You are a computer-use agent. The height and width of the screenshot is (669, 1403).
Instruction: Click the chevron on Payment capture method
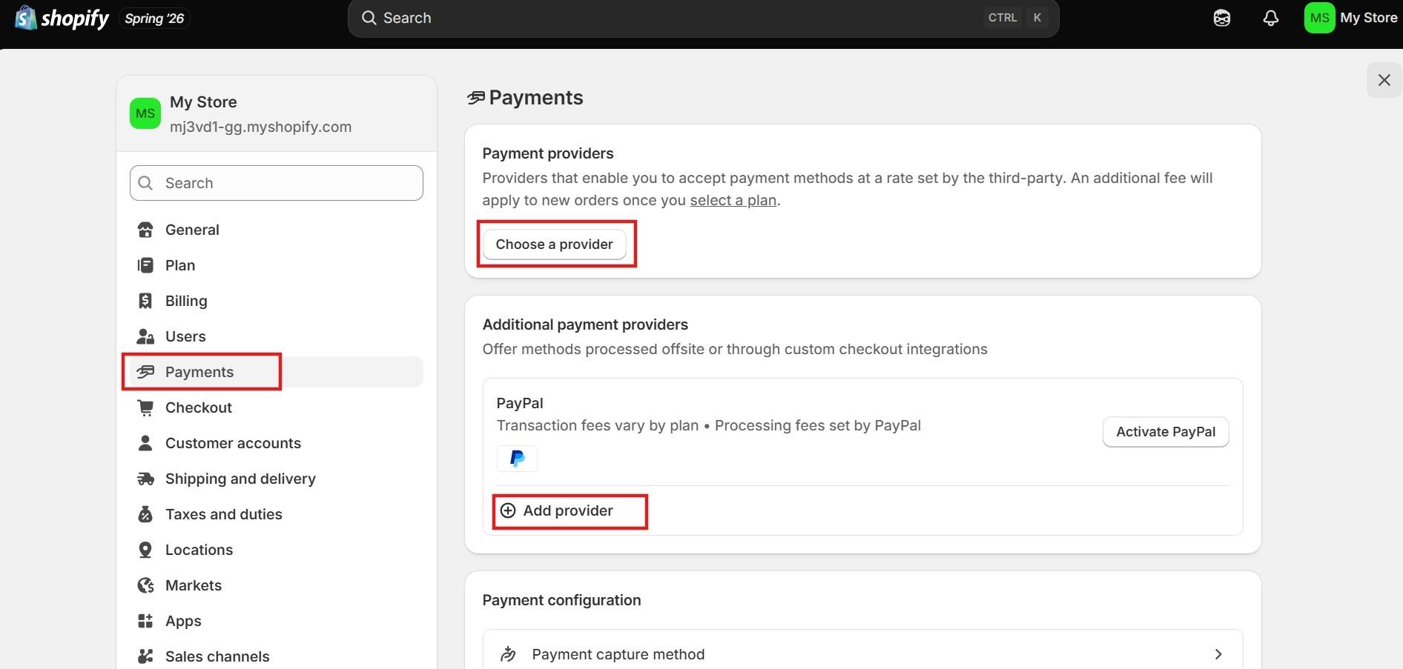pyautogui.click(x=1218, y=654)
